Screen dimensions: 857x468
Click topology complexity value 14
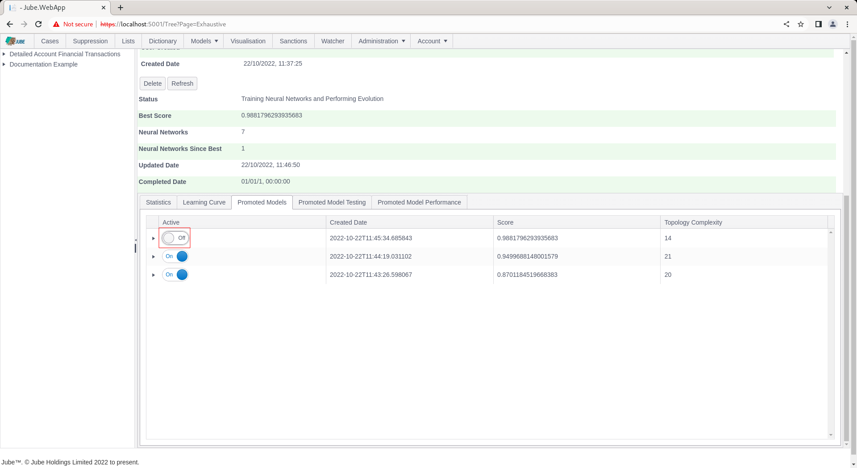tap(668, 238)
